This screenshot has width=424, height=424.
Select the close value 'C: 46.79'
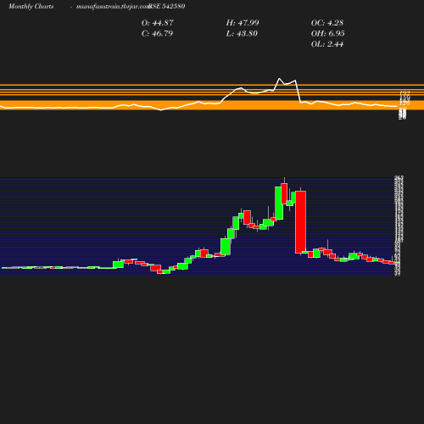coord(157,34)
